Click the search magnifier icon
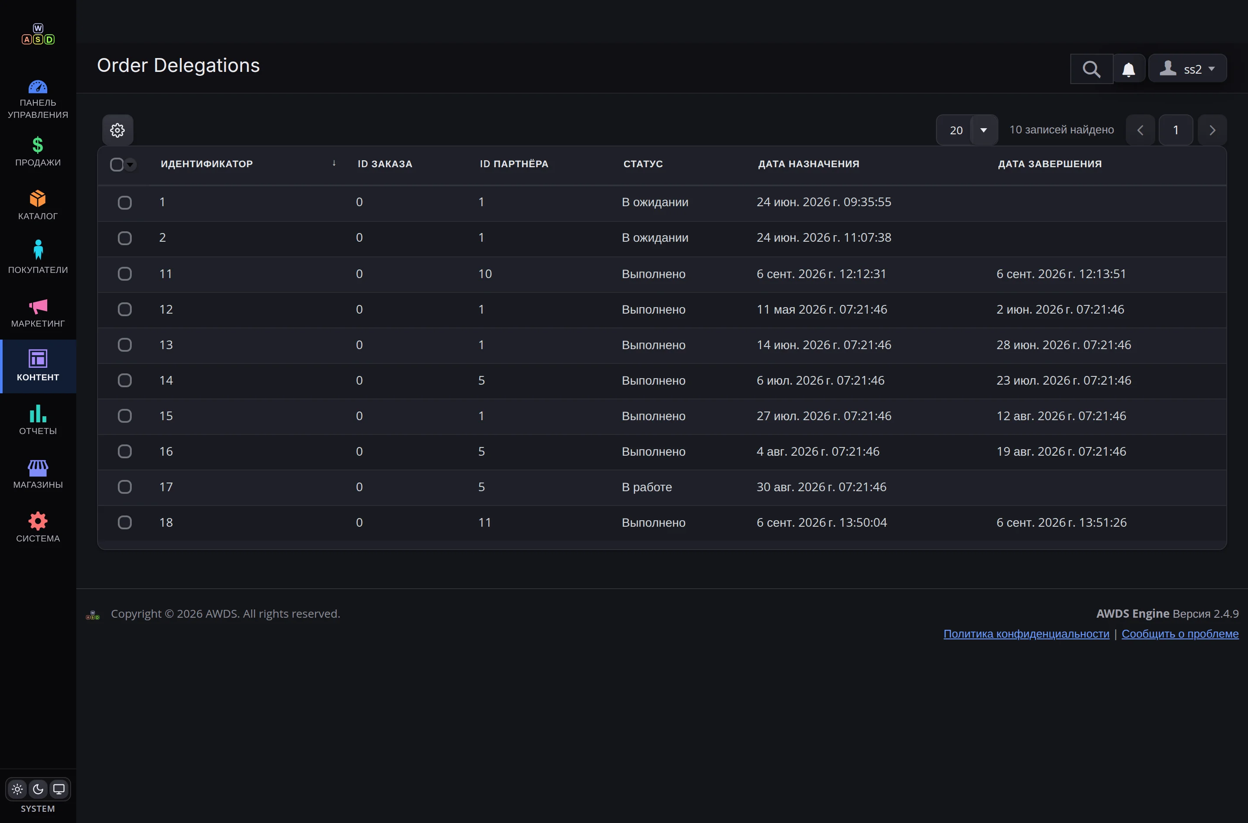Screen dimensions: 1248x823 (1092, 69)
